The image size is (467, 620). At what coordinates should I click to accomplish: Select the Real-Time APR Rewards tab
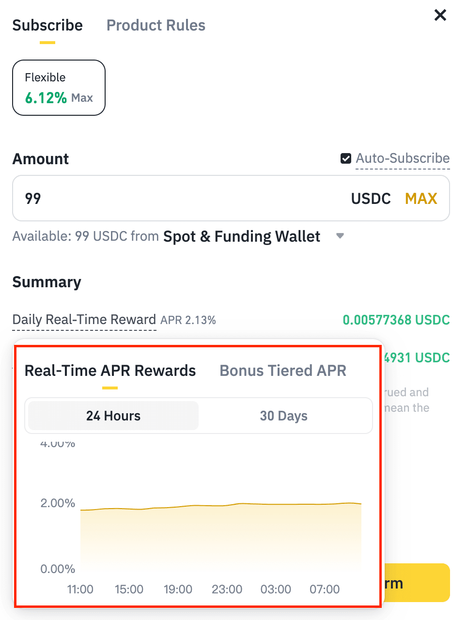point(110,371)
